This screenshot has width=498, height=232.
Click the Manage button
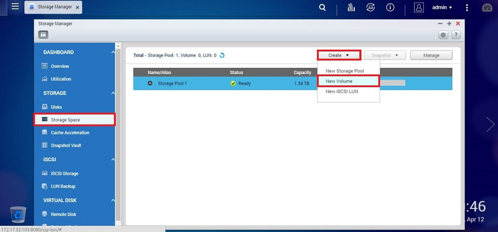coord(431,55)
